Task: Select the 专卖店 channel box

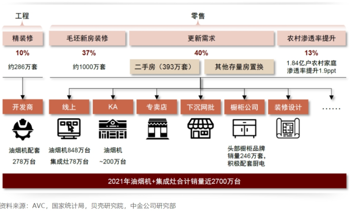Action: pos(157,107)
